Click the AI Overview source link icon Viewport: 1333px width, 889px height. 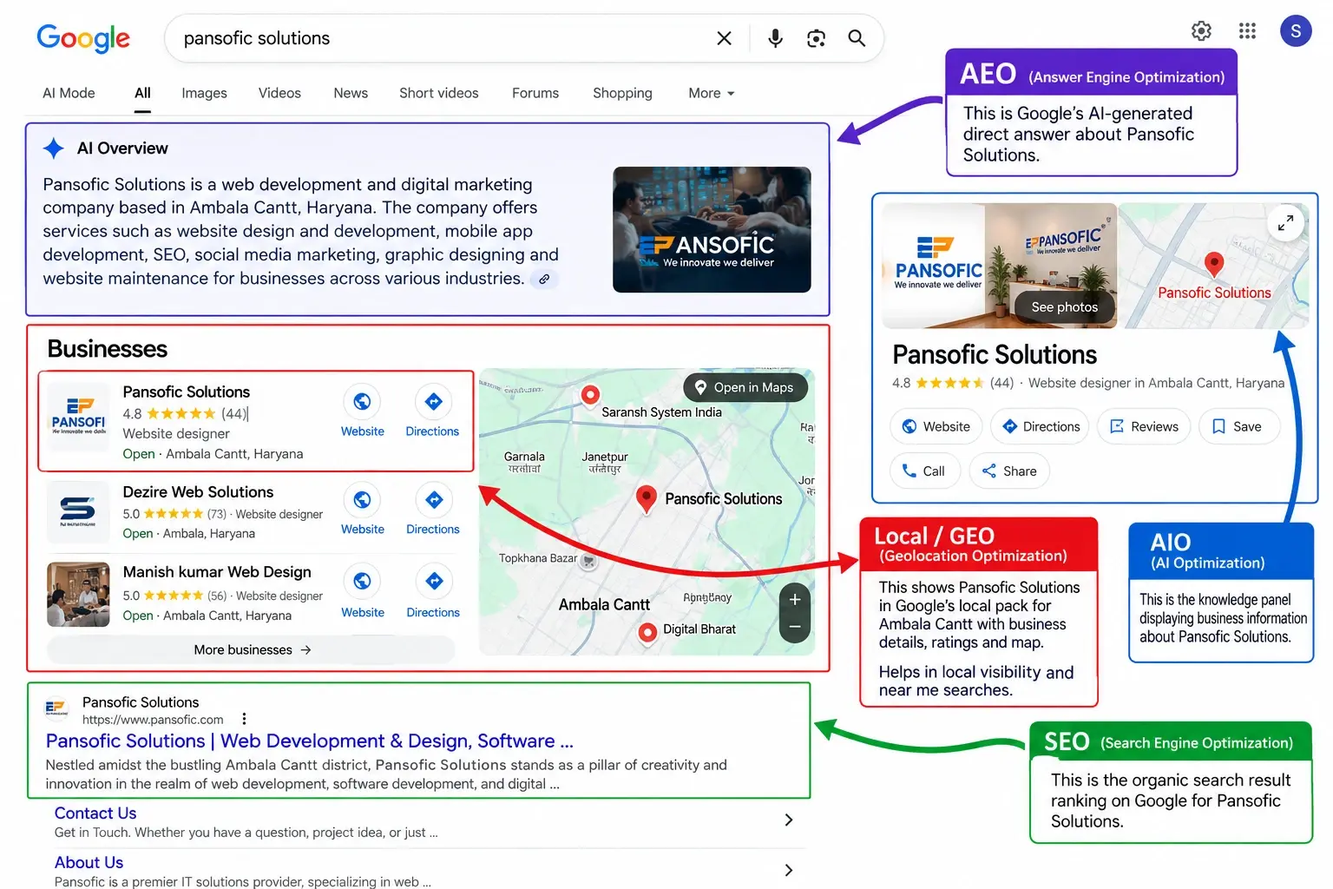pos(544,280)
